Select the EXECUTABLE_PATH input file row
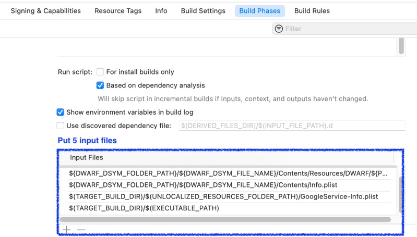This screenshot has height=237, width=417. point(144,208)
